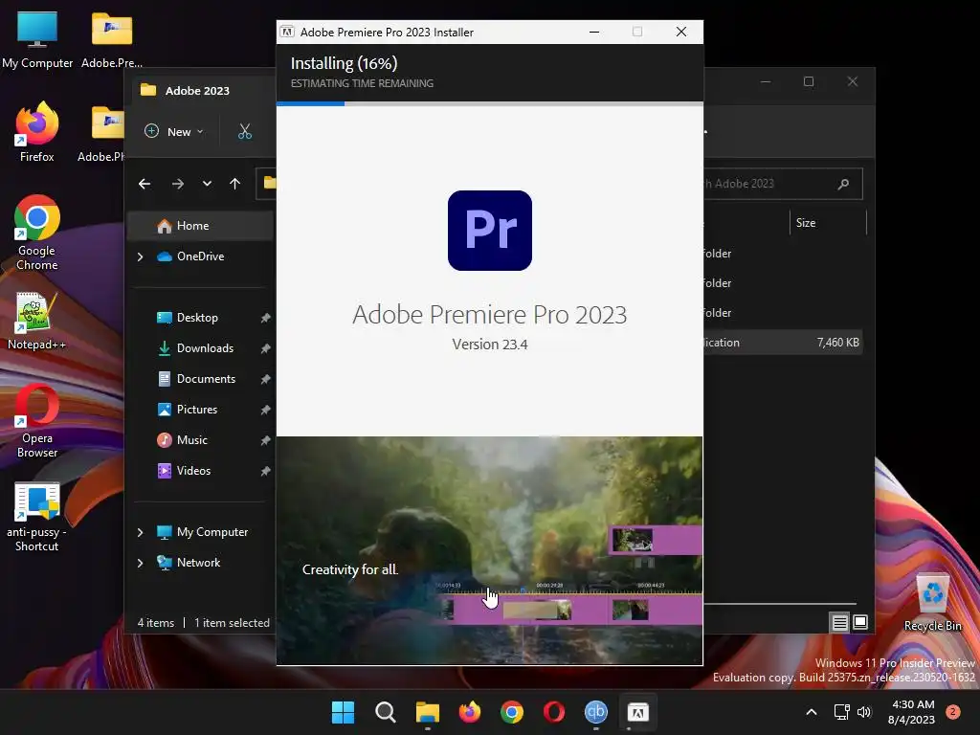The image size is (980, 735).
Task: Minimize the Premiere Pro installer window
Action: [x=594, y=32]
